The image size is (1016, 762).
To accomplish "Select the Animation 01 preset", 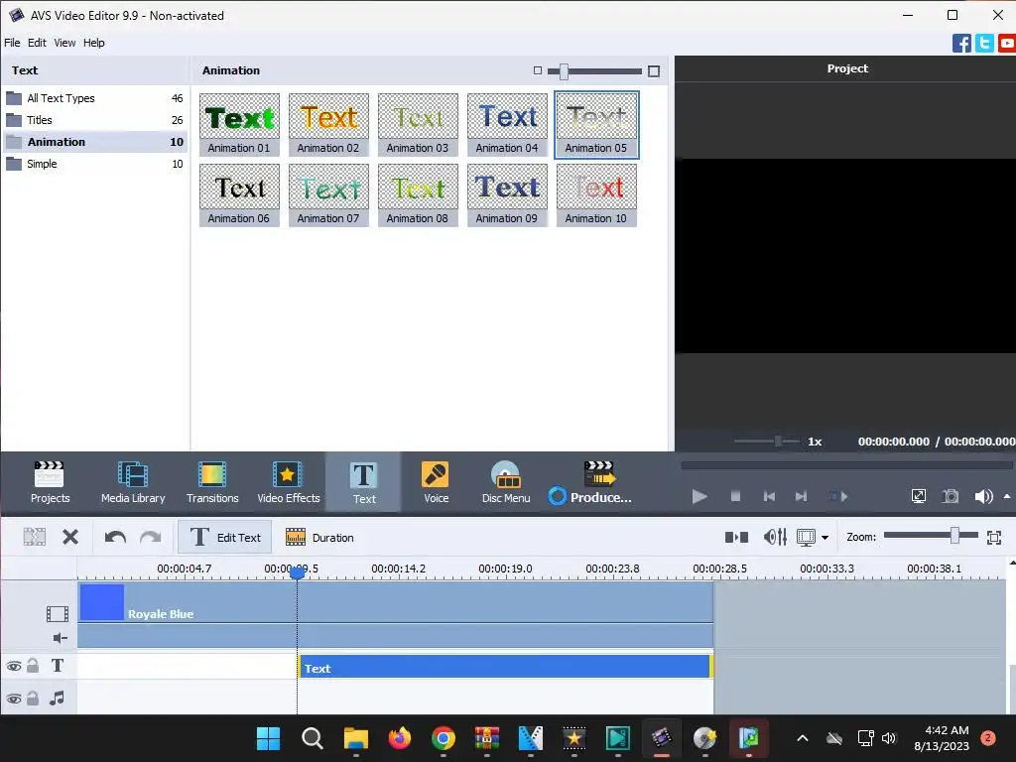I will [239, 124].
